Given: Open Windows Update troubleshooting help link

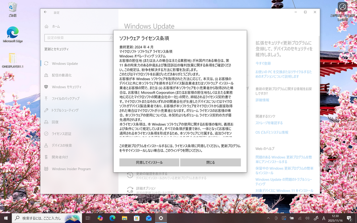Looking at the screenshot, I should tap(283, 182).
